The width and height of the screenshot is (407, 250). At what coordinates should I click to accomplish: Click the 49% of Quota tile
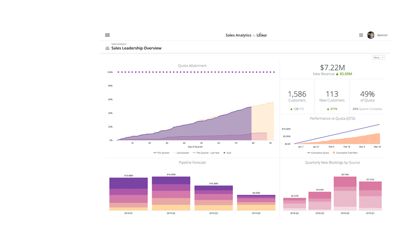[x=367, y=96]
